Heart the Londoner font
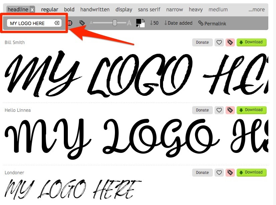276x205 pixels. 219,173
